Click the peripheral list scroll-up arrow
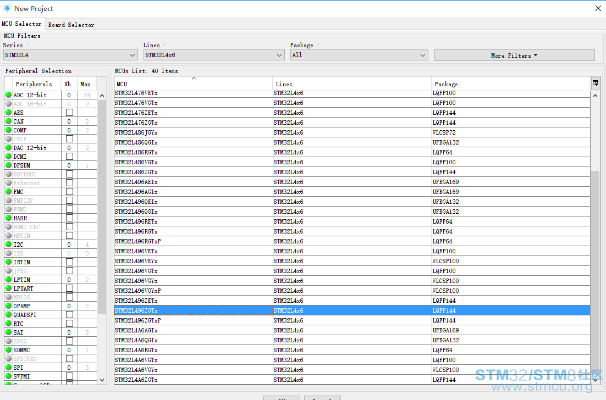The image size is (606, 400). pyautogui.click(x=102, y=96)
